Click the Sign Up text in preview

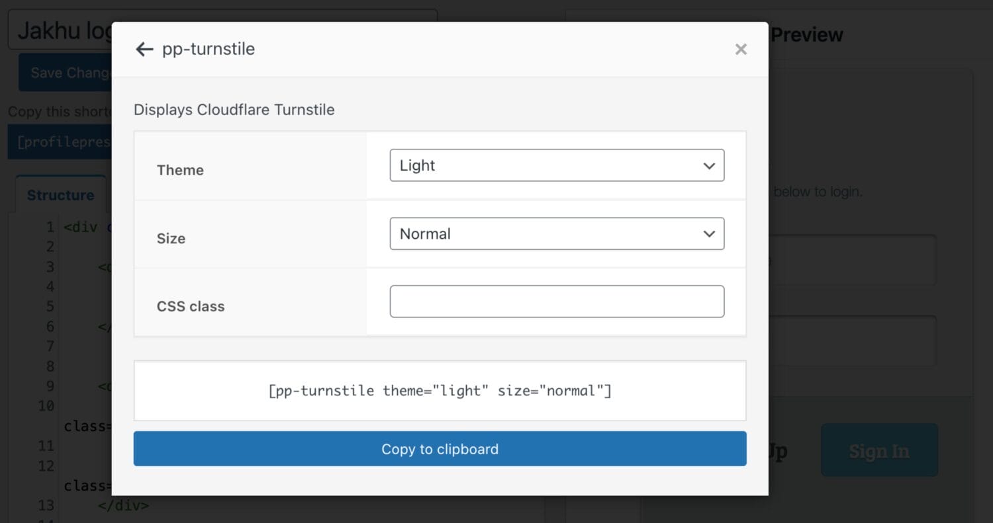tap(777, 451)
